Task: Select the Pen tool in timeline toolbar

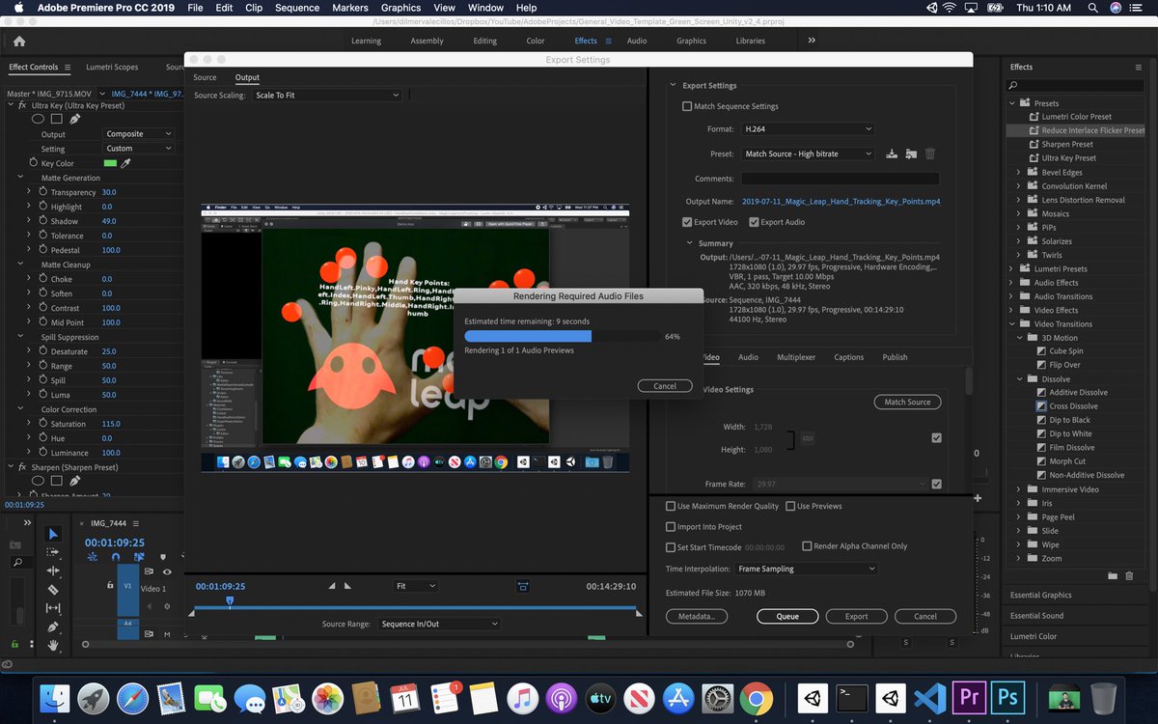Action: (x=53, y=627)
